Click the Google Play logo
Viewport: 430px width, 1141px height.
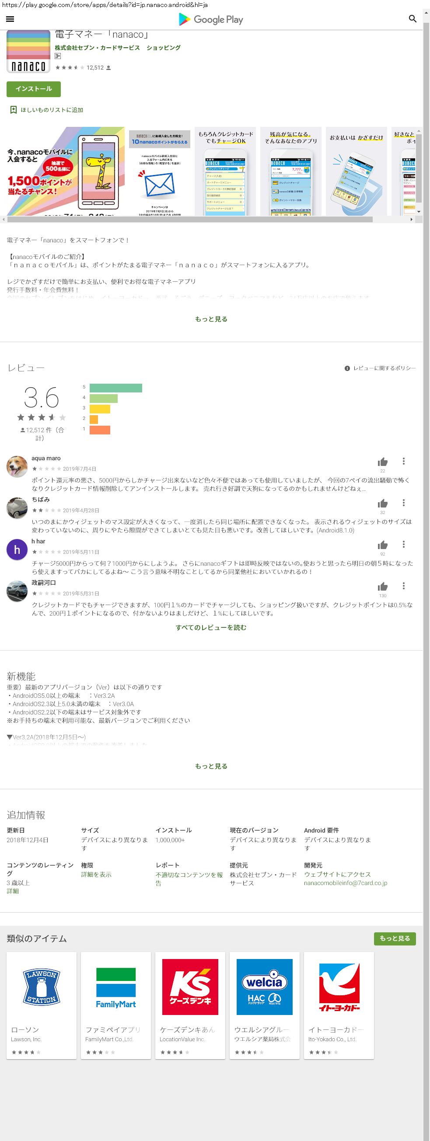pyautogui.click(x=211, y=20)
